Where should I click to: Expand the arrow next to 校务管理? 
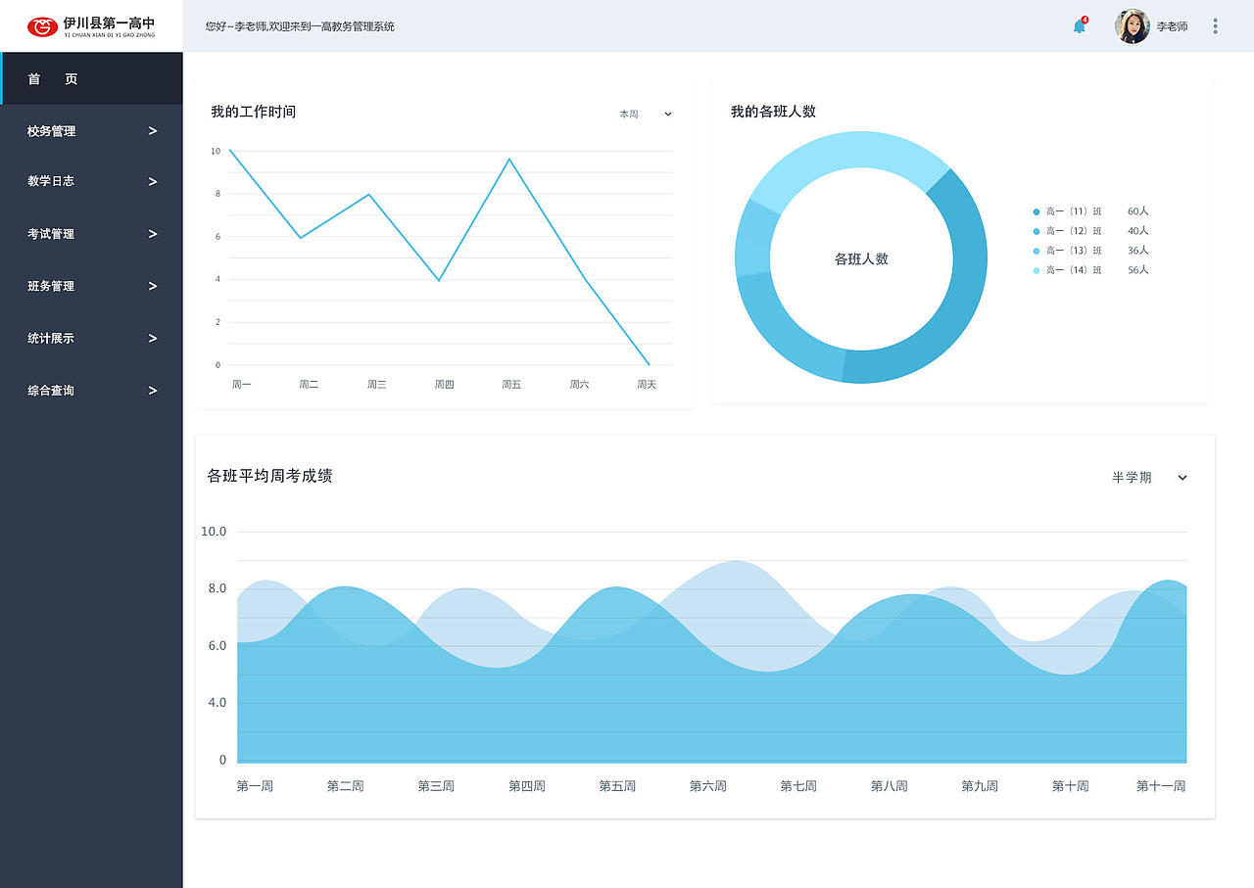pos(153,131)
